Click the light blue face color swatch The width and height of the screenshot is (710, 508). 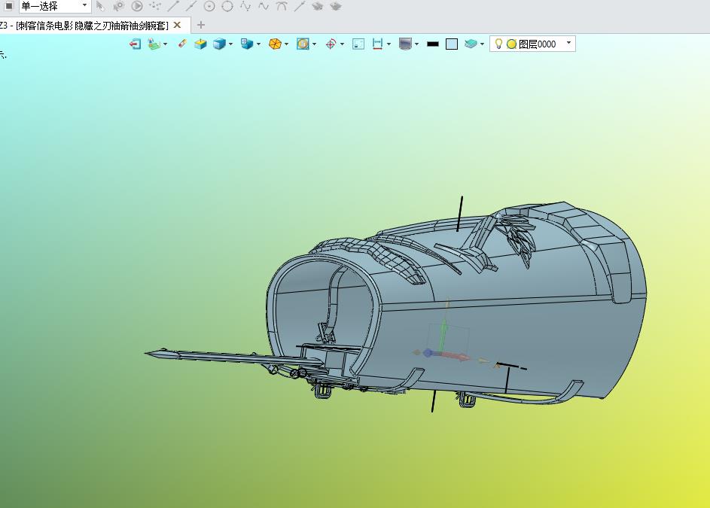coord(452,44)
